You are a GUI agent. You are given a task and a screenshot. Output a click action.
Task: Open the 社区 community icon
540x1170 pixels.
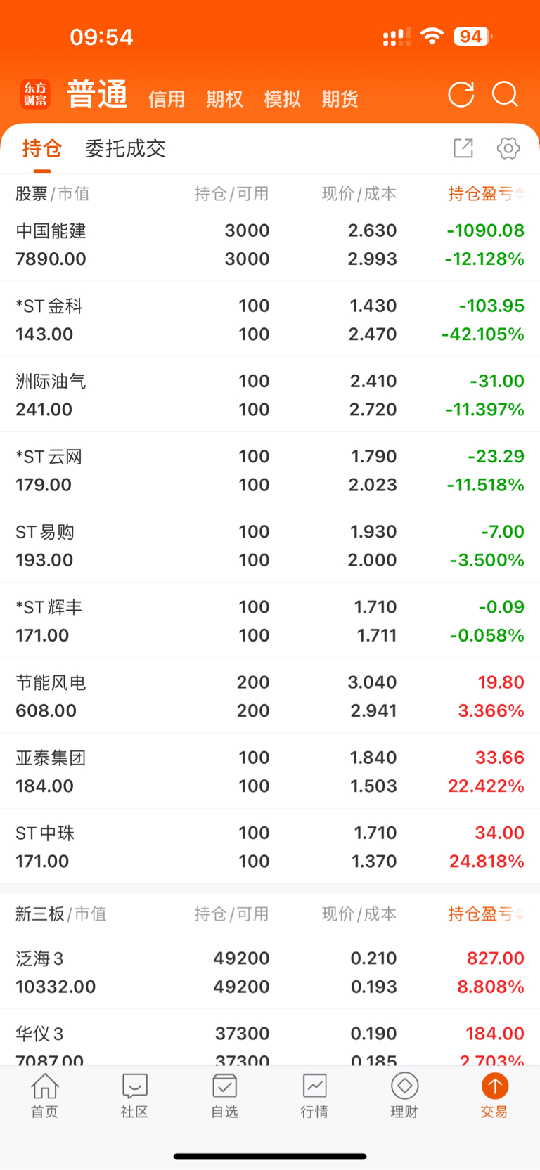point(135,1096)
